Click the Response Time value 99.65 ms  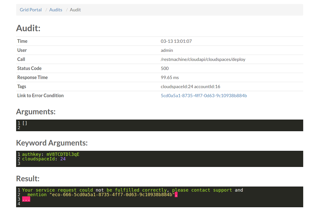pyautogui.click(x=170, y=78)
